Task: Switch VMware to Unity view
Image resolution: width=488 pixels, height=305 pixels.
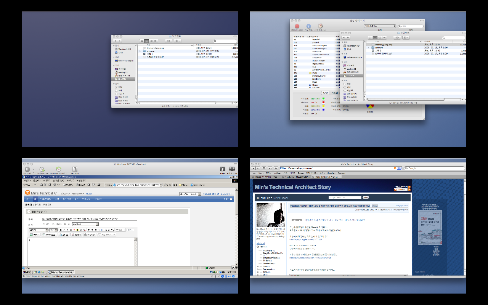Action: pos(223,169)
